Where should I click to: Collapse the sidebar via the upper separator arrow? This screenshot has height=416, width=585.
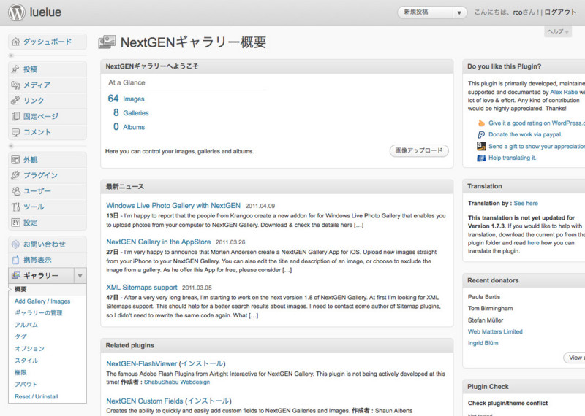[11, 55]
